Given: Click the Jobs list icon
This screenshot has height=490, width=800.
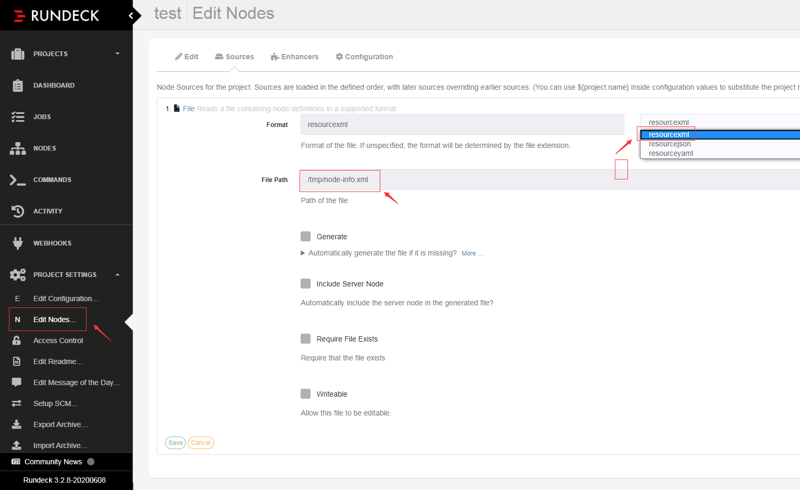Looking at the screenshot, I should [x=18, y=116].
